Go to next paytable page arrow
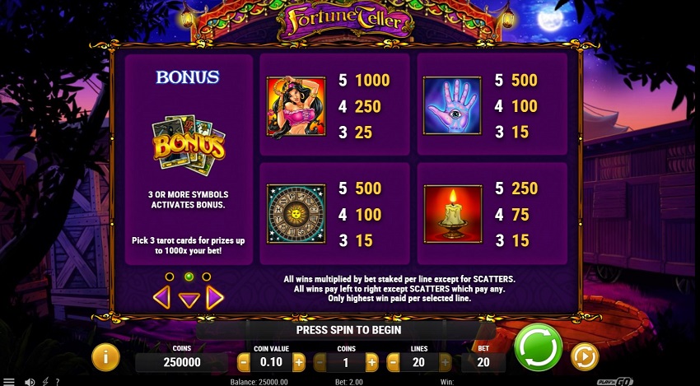Image resolution: width=700 pixels, height=386 pixels. [x=215, y=298]
